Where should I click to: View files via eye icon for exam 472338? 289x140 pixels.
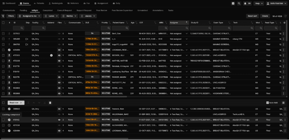(59, 61)
